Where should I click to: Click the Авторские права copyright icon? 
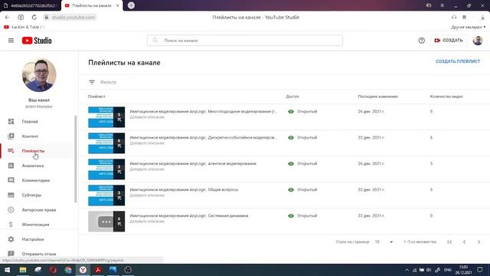tap(11, 209)
